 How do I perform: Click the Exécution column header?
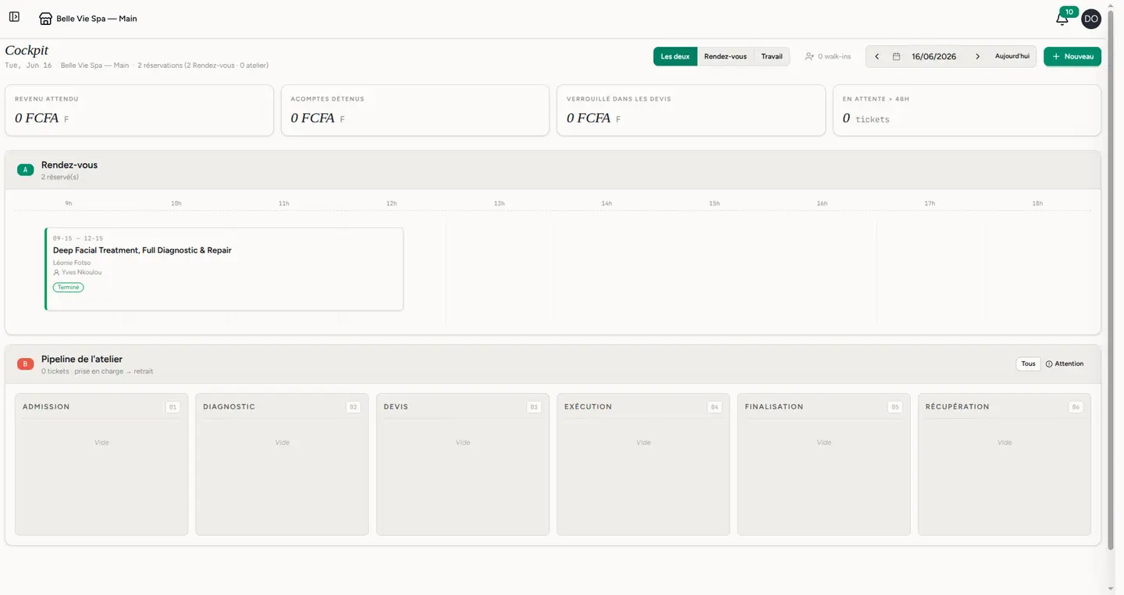click(x=588, y=407)
